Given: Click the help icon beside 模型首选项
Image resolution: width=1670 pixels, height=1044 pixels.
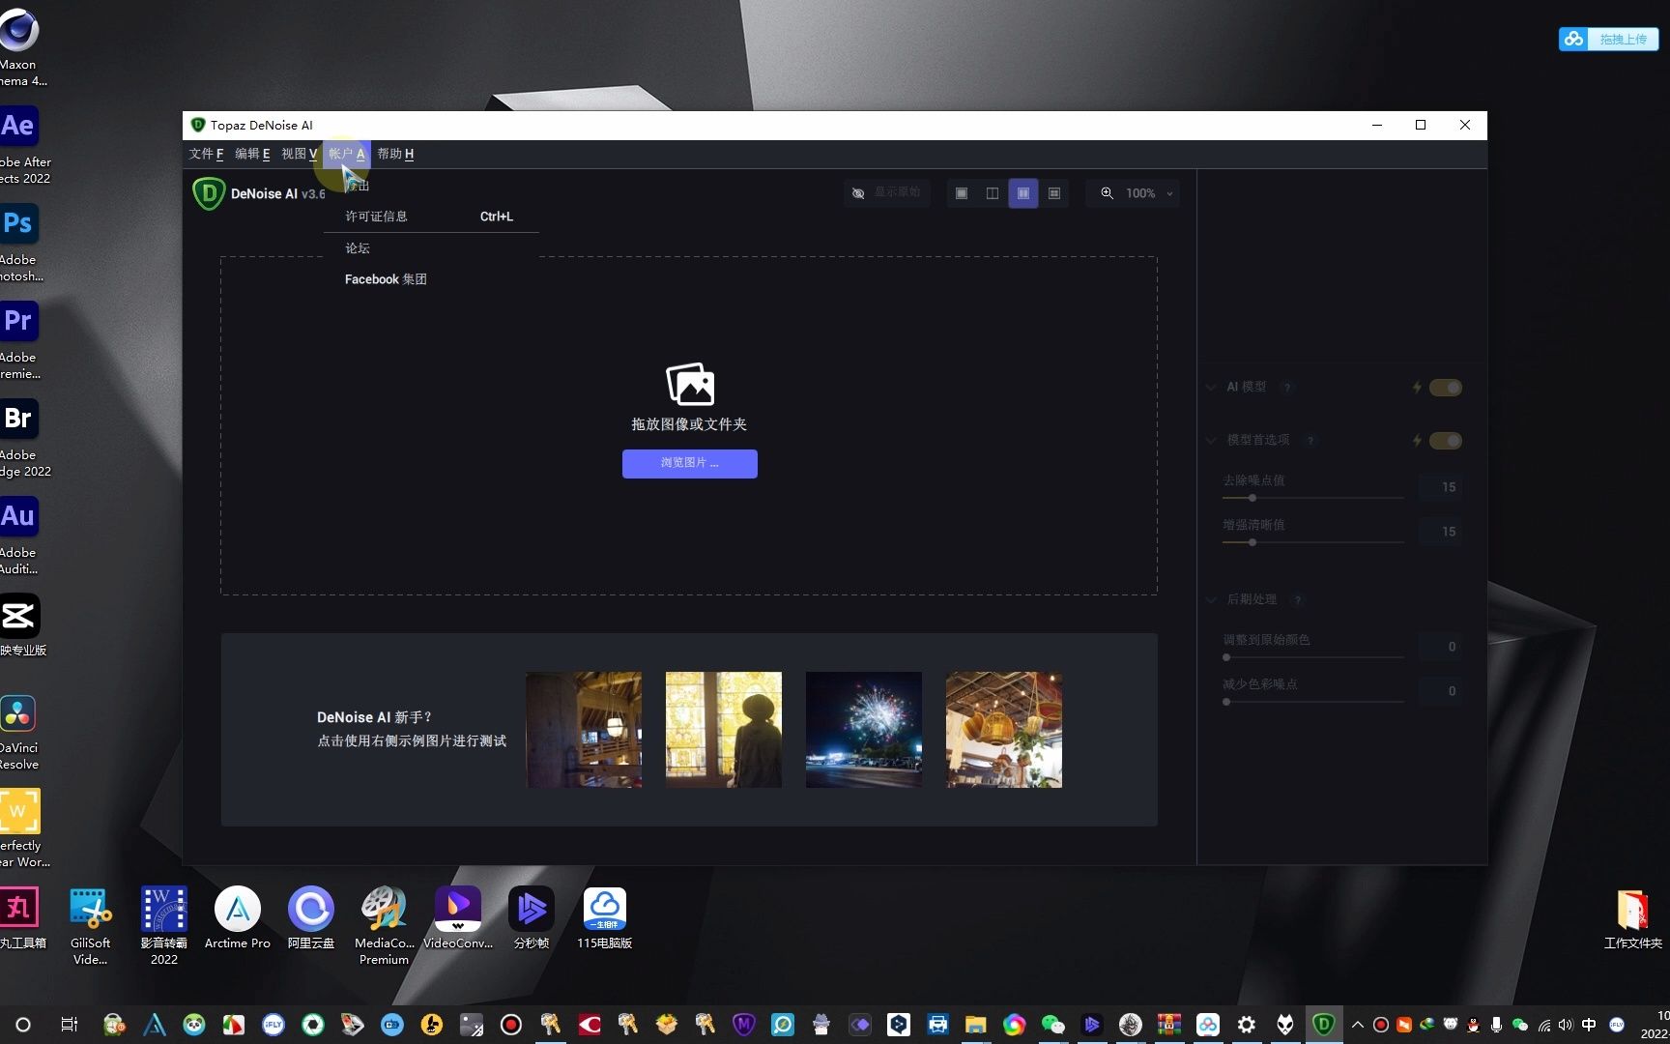Looking at the screenshot, I should [x=1310, y=441].
